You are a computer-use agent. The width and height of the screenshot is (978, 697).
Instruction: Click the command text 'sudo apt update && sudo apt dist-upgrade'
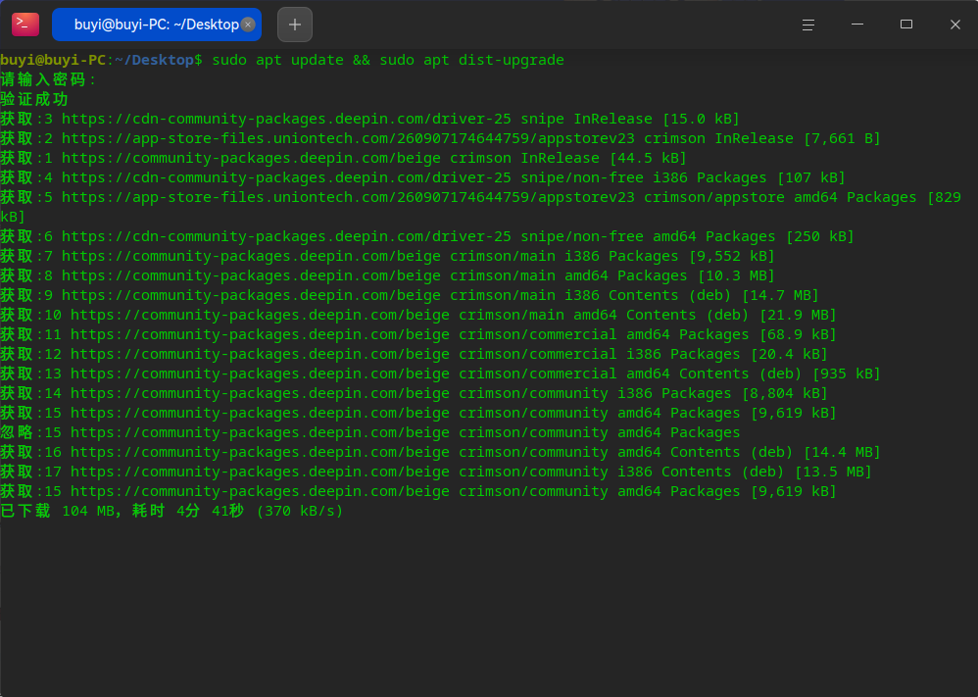click(388, 60)
